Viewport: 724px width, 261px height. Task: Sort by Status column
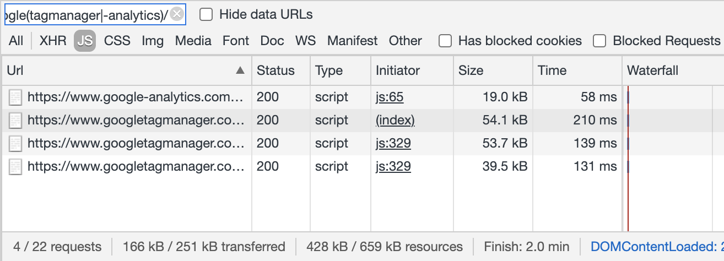[x=281, y=70]
